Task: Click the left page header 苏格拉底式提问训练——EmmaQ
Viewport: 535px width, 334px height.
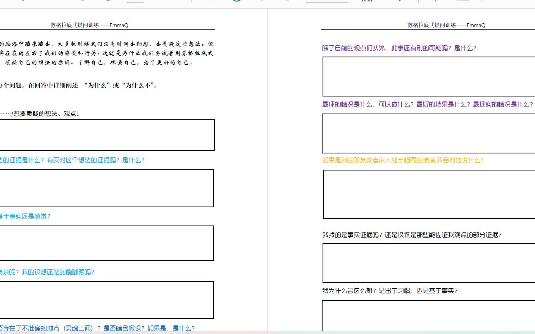Action: pyautogui.click(x=89, y=25)
